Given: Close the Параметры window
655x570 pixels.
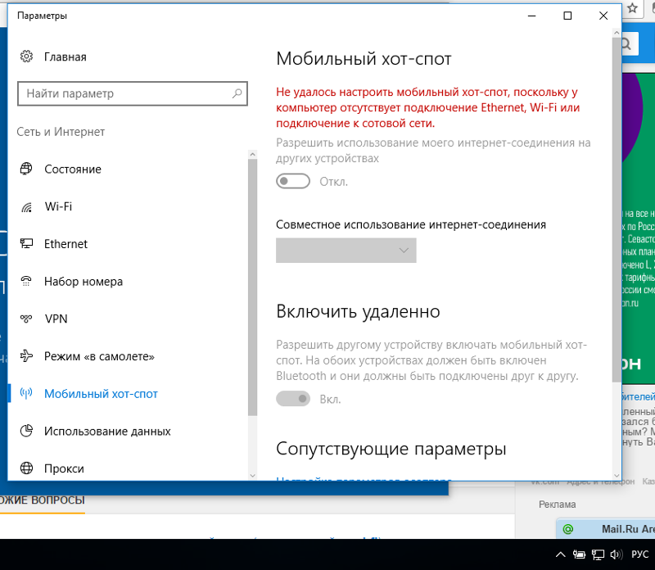Looking at the screenshot, I should [603, 16].
